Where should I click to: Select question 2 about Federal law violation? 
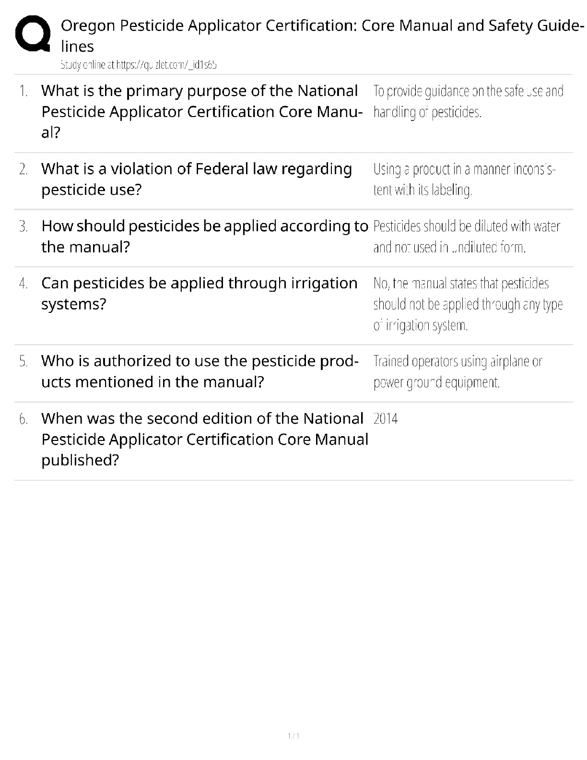[x=197, y=179]
